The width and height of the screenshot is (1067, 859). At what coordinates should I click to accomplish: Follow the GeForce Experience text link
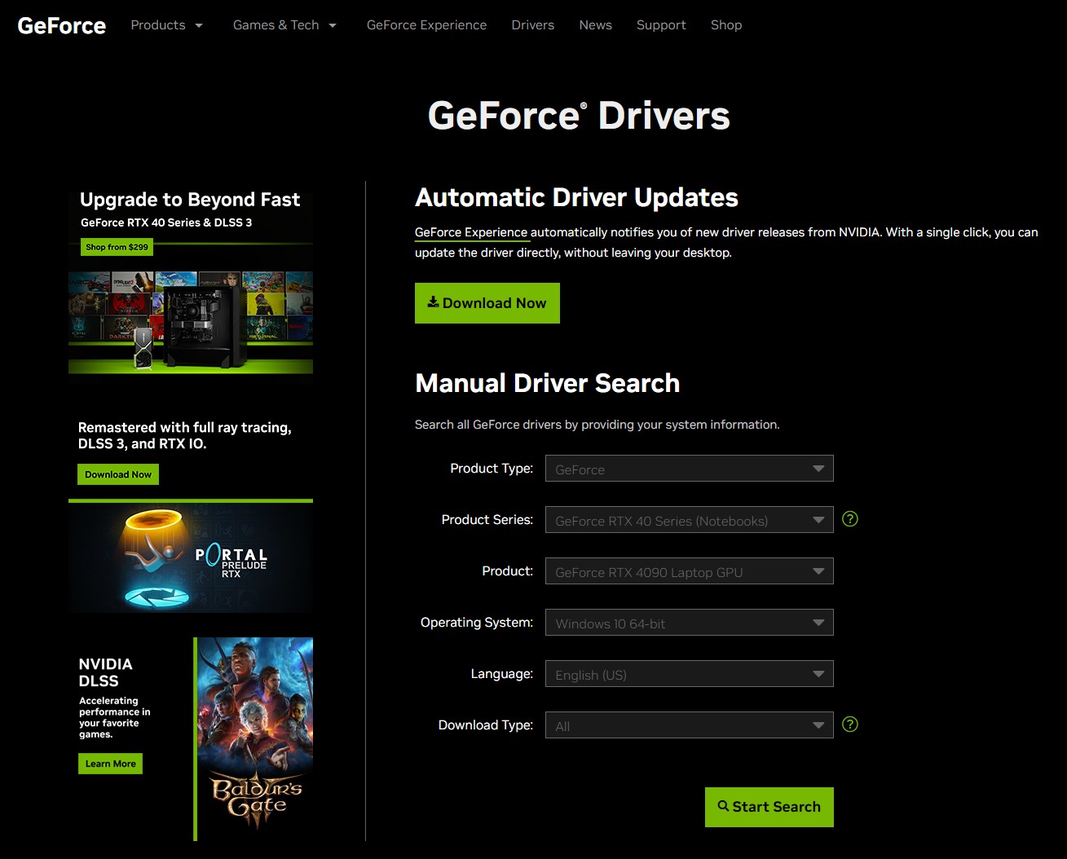[471, 232]
